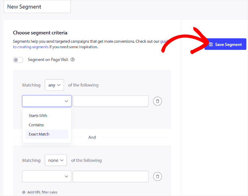The image size is (248, 196).
Task: Open the guide to creating segments link
Action: [31, 47]
